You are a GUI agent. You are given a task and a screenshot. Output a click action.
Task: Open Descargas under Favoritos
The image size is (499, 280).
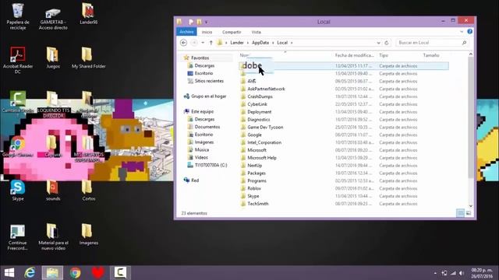[x=204, y=65]
